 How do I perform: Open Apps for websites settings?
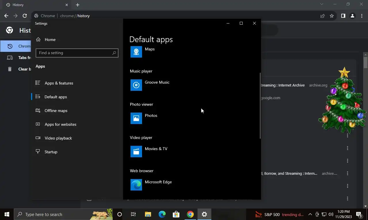click(60, 124)
